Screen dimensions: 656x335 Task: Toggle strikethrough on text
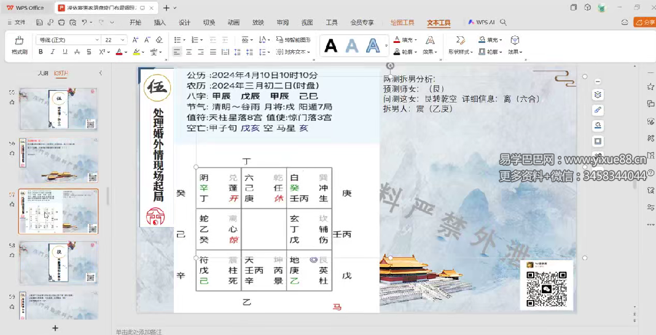coord(77,52)
